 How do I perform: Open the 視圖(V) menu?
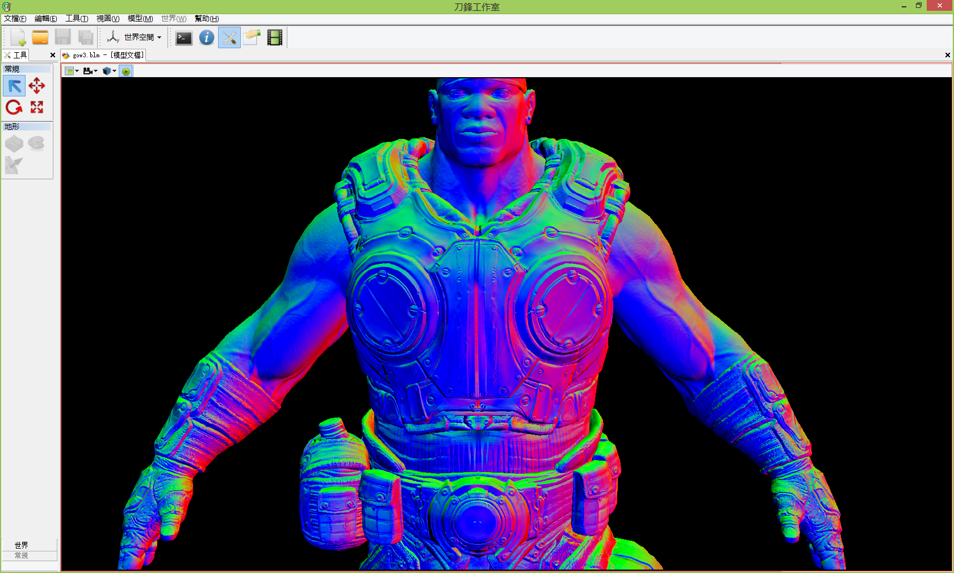pos(108,19)
